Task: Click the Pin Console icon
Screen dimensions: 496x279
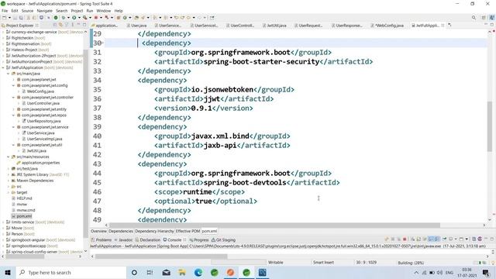Action: click(x=445, y=239)
